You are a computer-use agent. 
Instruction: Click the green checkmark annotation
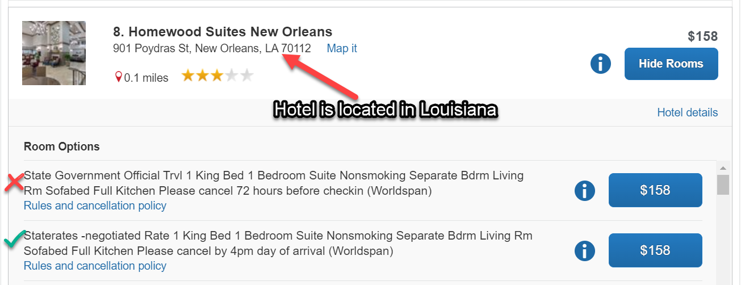pos(14,241)
